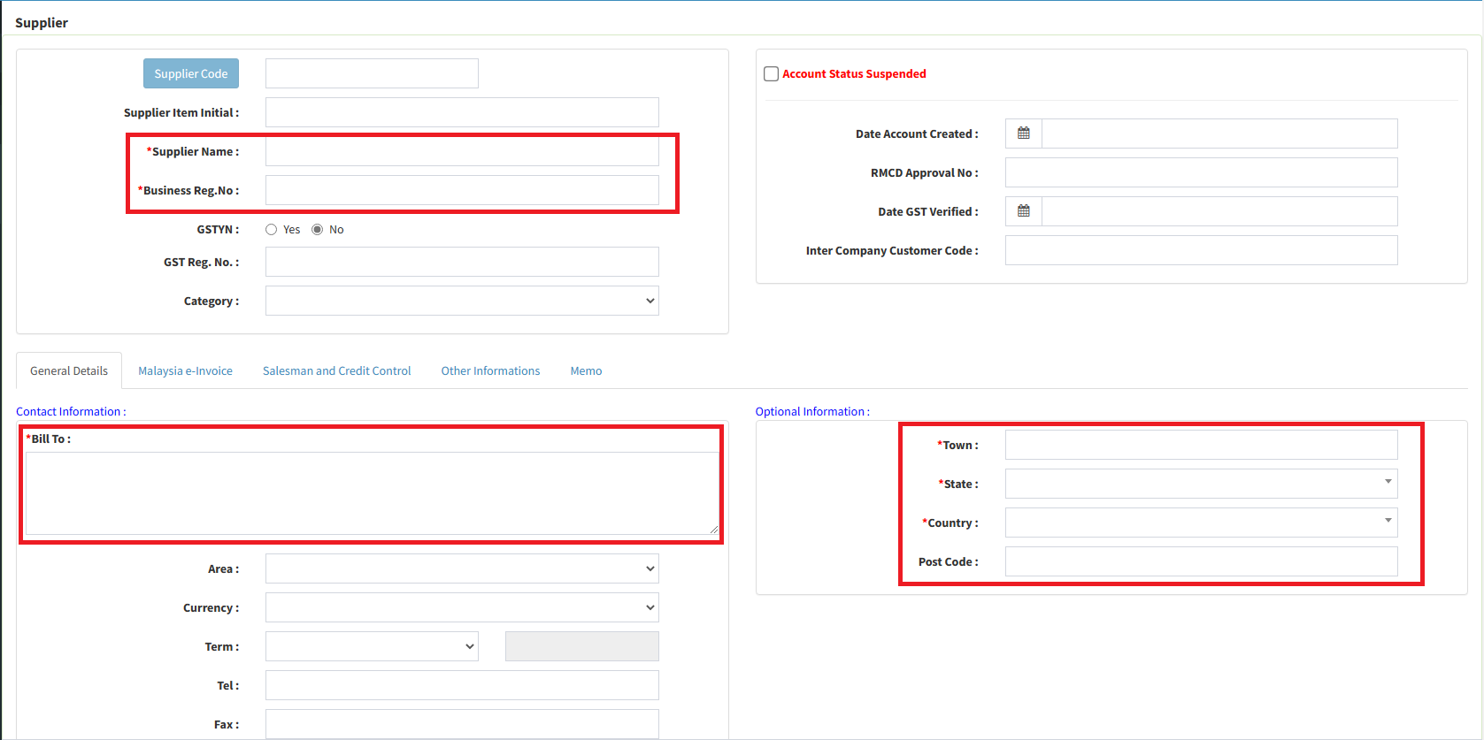
Task: Focus the Bill To text area
Action: click(372, 493)
